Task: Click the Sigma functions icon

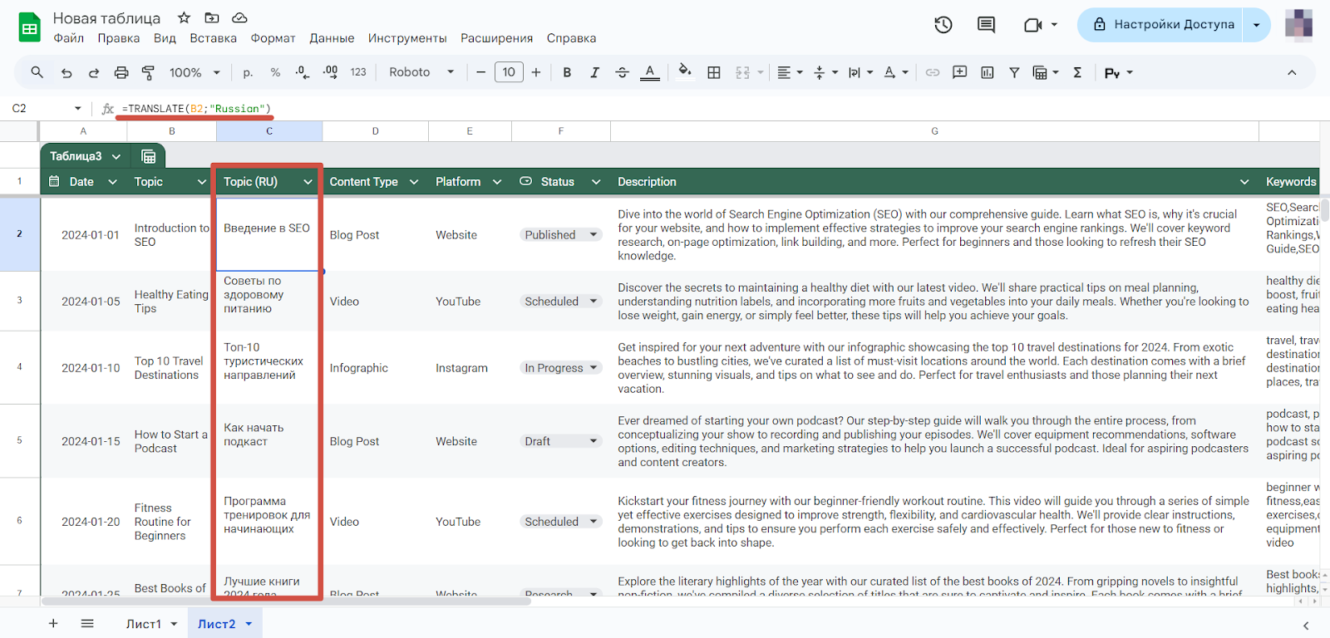Action: (1077, 72)
